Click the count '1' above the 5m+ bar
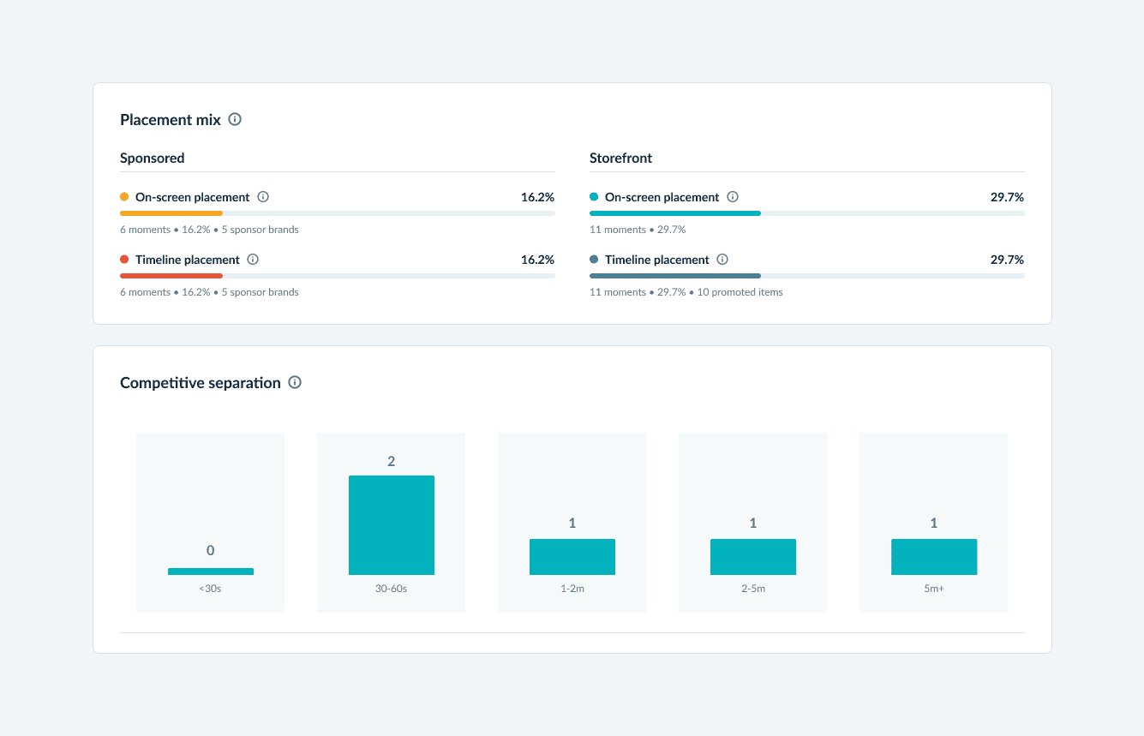 point(934,524)
